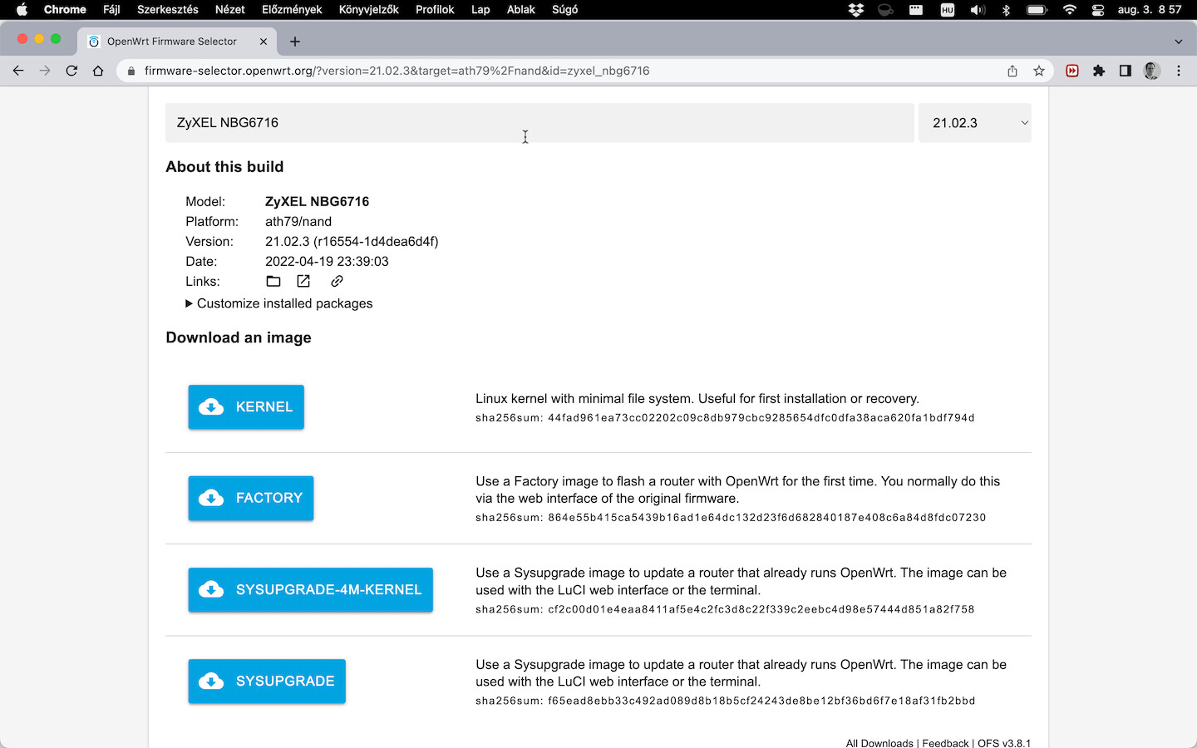Go forward with the browser forward arrow
The height and width of the screenshot is (748, 1197).
coord(45,71)
